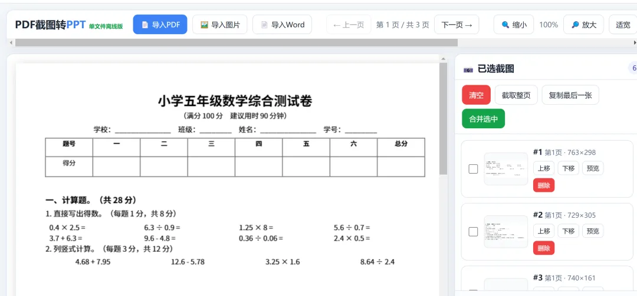
Task: Click the 班级 blank field label
Action: click(187, 129)
